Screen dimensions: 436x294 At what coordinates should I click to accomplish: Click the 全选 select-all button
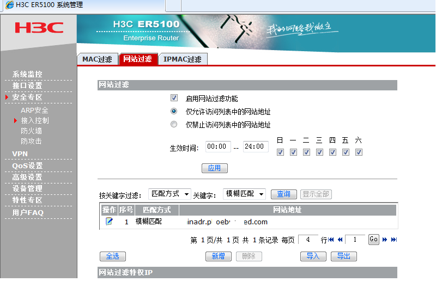pyautogui.click(x=113, y=256)
